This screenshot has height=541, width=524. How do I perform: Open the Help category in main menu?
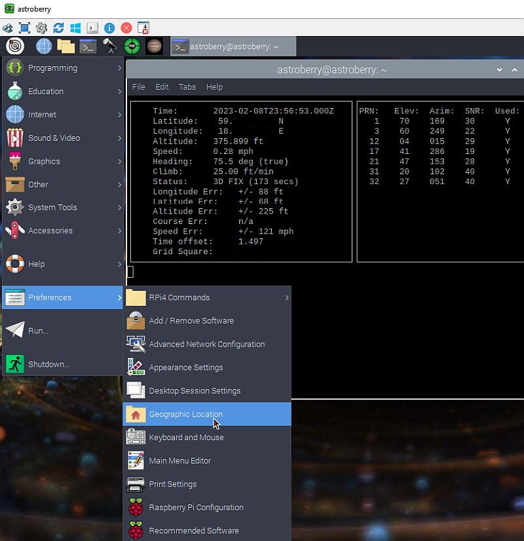(62, 264)
